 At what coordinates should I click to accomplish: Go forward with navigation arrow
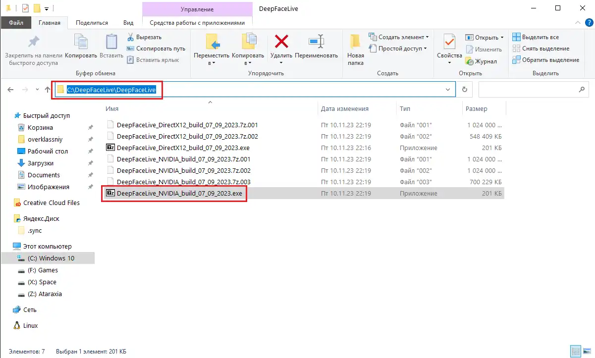(x=25, y=90)
